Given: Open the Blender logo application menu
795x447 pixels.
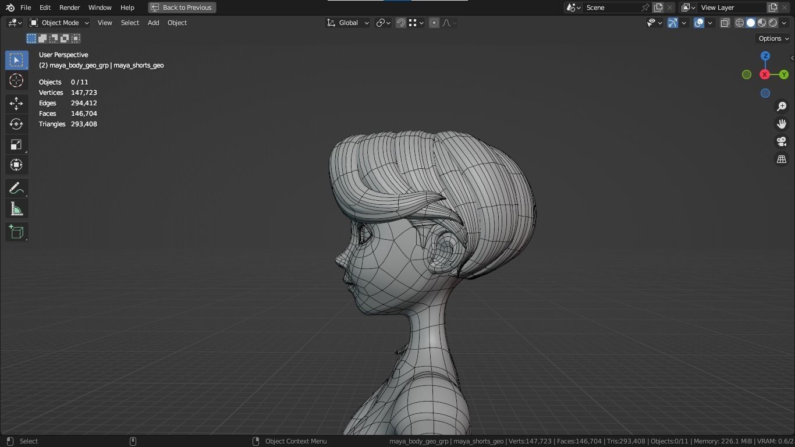Looking at the screenshot, I should [10, 8].
